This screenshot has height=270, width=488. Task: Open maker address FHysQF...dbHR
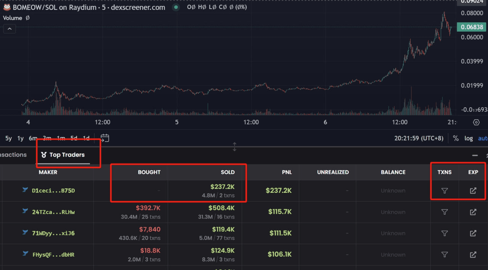(x=53, y=254)
